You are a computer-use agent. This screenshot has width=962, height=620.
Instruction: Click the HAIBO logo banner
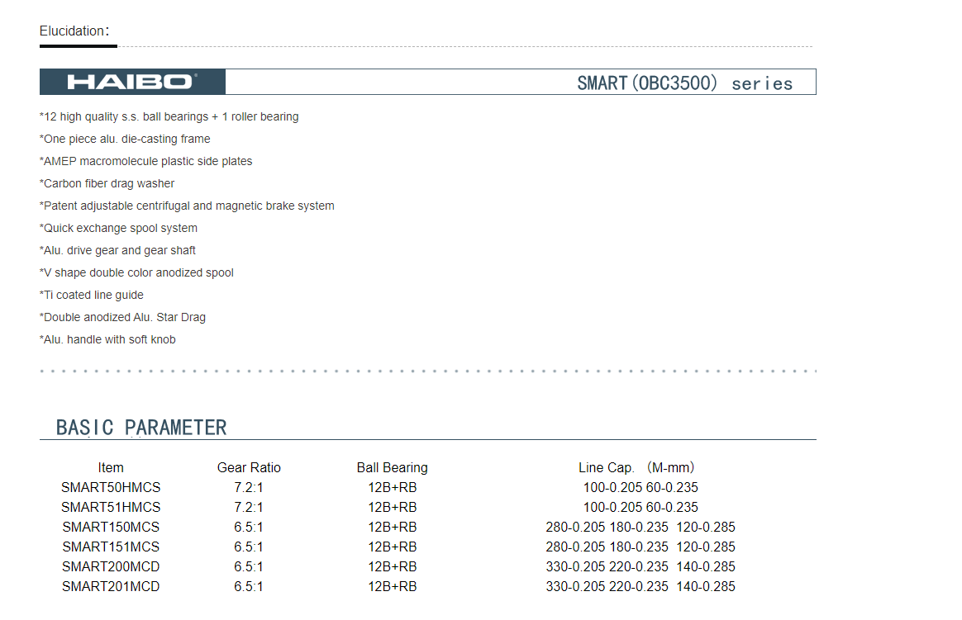click(132, 82)
